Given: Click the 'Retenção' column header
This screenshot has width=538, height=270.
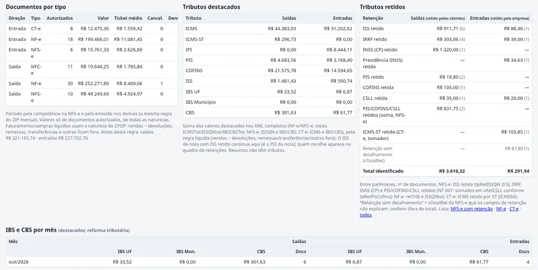Looking at the screenshot, I should click(373, 18).
